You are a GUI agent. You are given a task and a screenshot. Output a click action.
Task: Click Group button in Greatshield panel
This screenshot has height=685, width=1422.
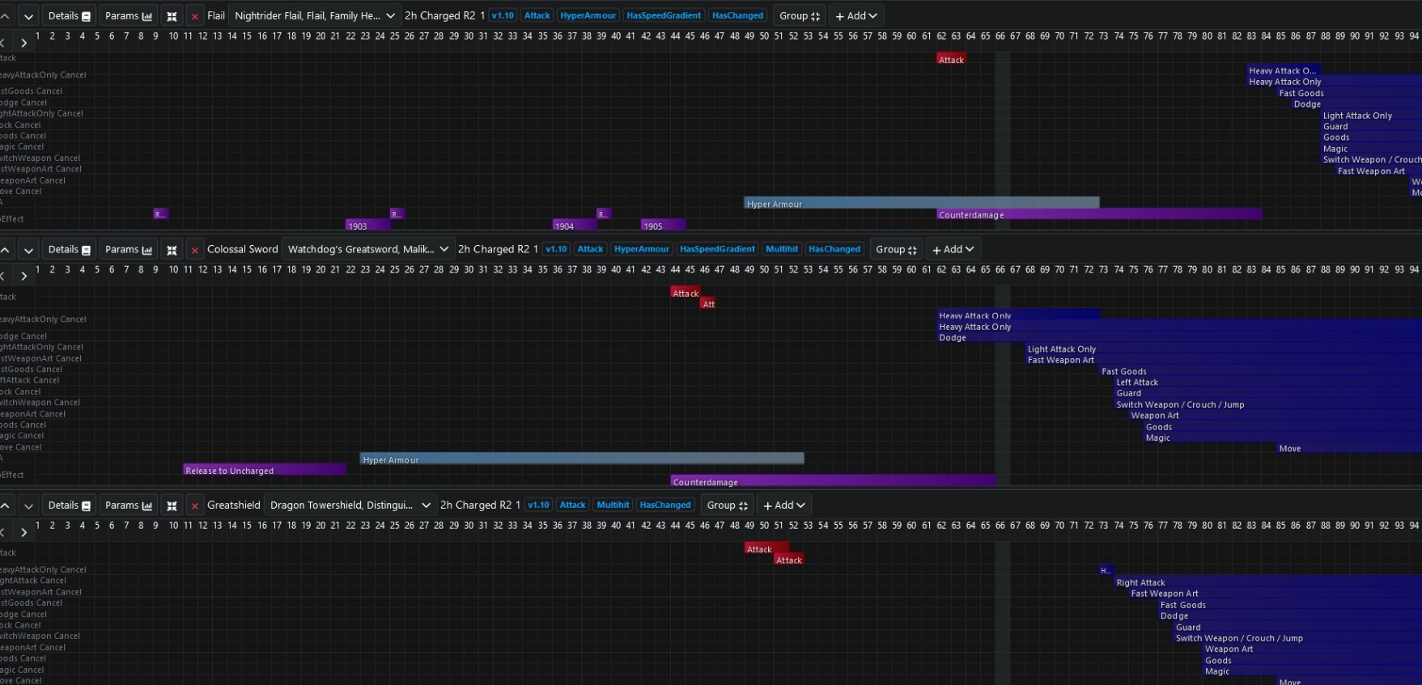pyautogui.click(x=727, y=505)
